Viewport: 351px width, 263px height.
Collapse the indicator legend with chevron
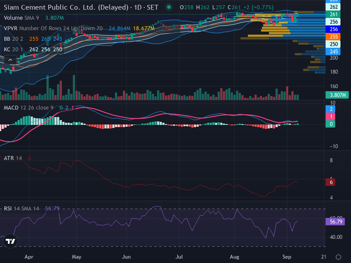(x=10, y=60)
